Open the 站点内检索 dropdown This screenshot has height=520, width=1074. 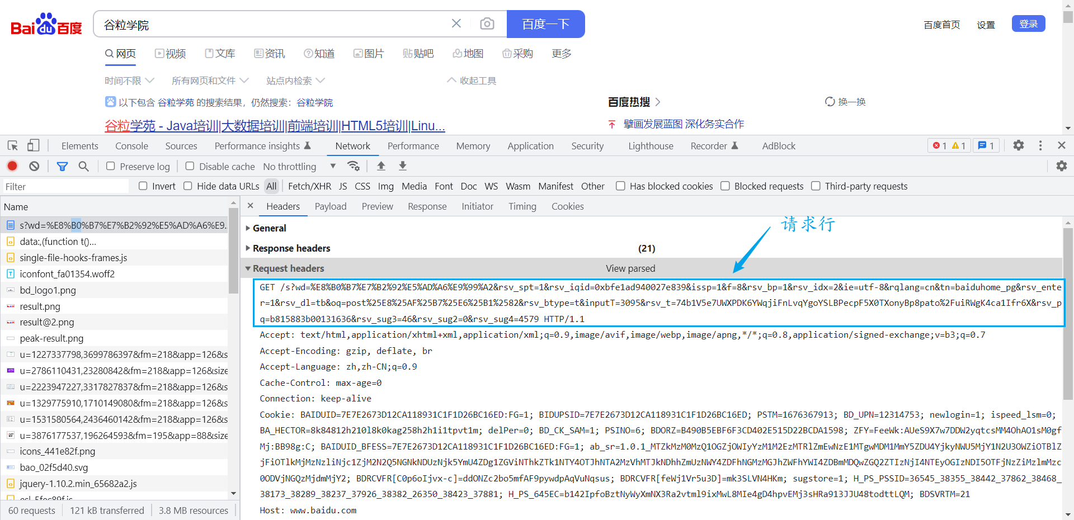pyautogui.click(x=295, y=81)
